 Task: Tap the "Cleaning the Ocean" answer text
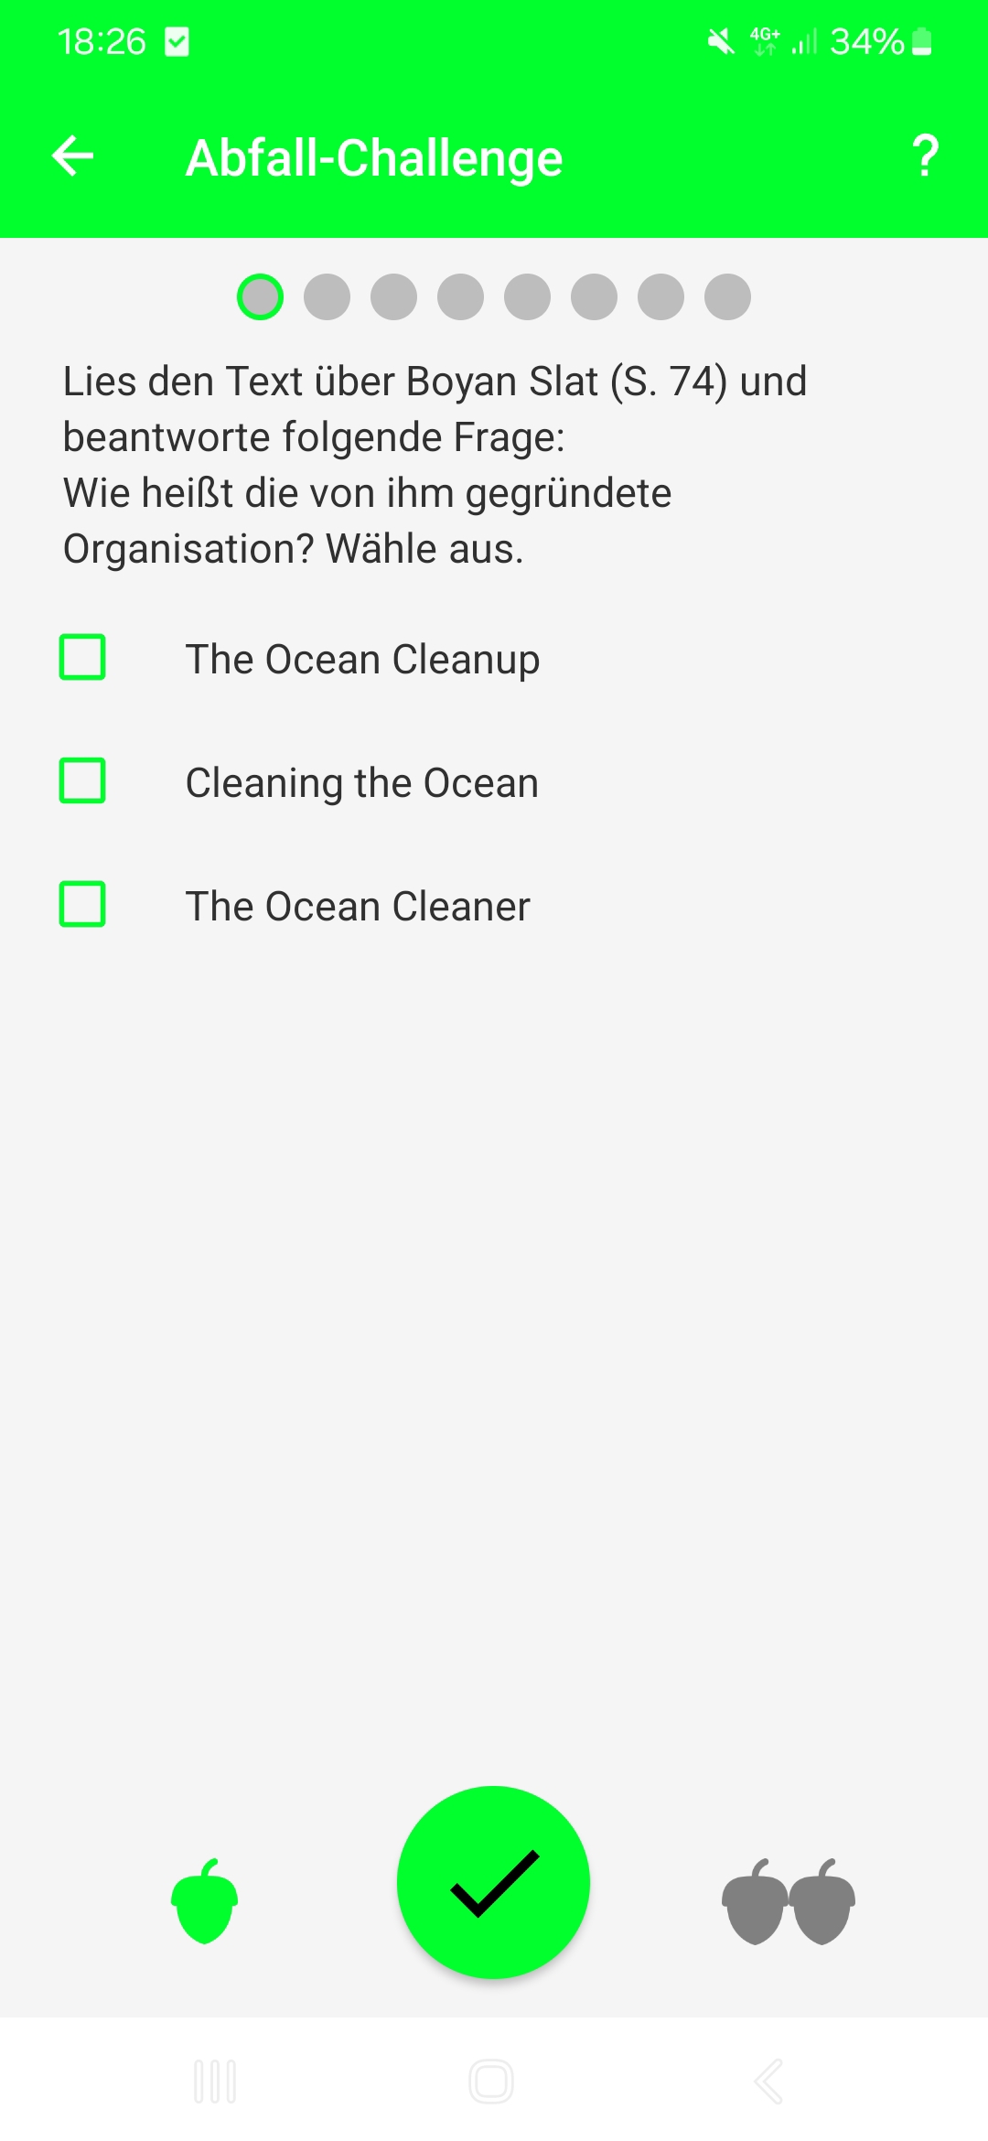click(x=362, y=783)
